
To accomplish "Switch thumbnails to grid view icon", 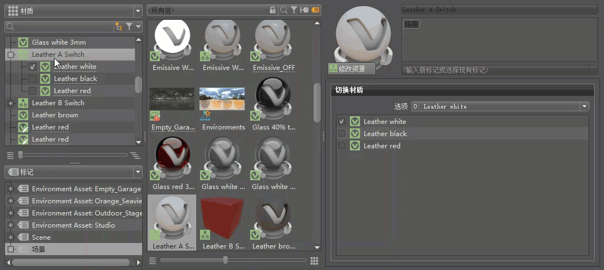I will coord(314,261).
